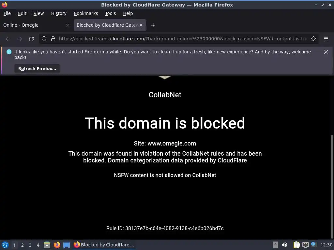The height and width of the screenshot is (250, 334).
Task: Open the Tools menu
Action: pyautogui.click(x=110, y=13)
